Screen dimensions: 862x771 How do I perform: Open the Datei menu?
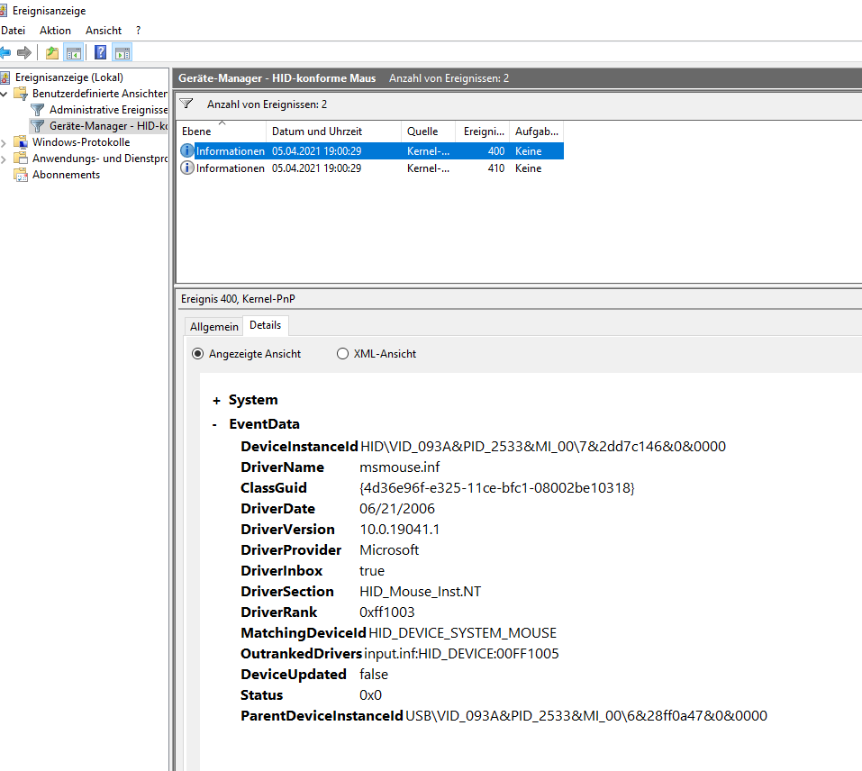[x=14, y=31]
